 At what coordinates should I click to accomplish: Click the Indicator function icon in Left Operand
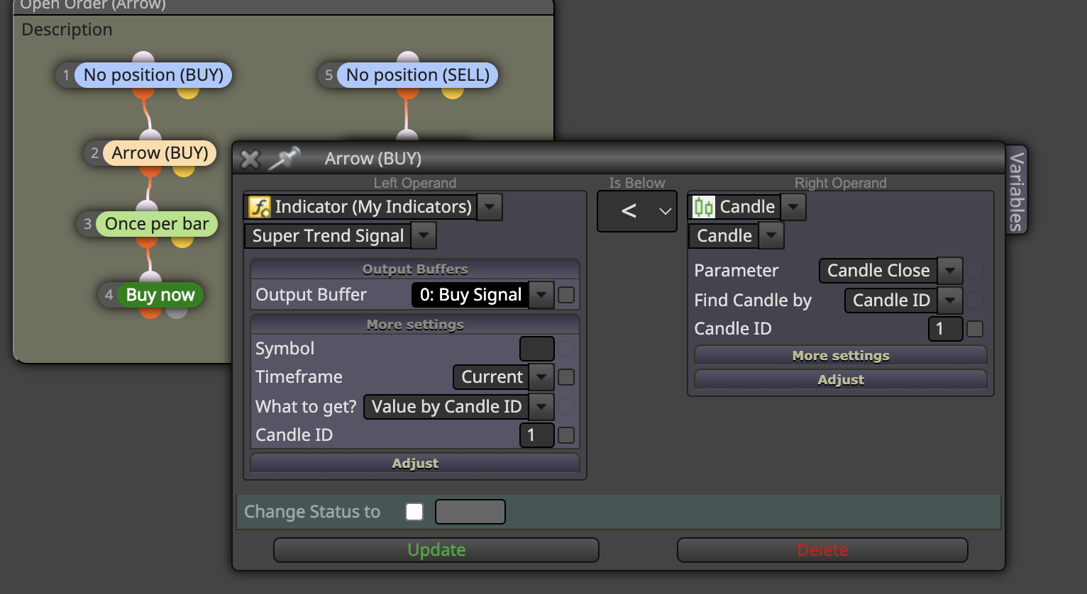[260, 207]
